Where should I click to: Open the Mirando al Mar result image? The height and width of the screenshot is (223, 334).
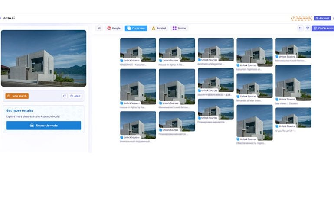(255, 86)
